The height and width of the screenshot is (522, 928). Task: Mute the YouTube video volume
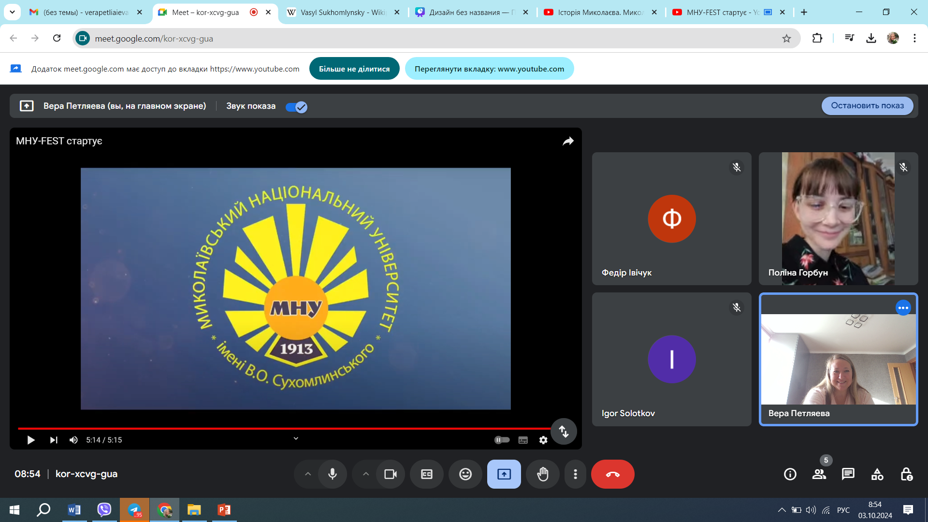pyautogui.click(x=73, y=440)
